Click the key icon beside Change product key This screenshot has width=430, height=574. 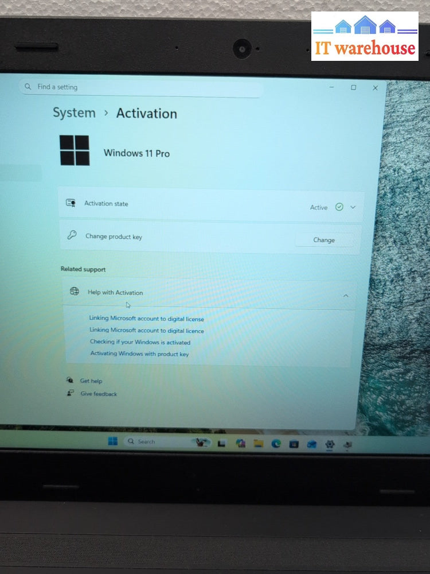[x=72, y=235]
